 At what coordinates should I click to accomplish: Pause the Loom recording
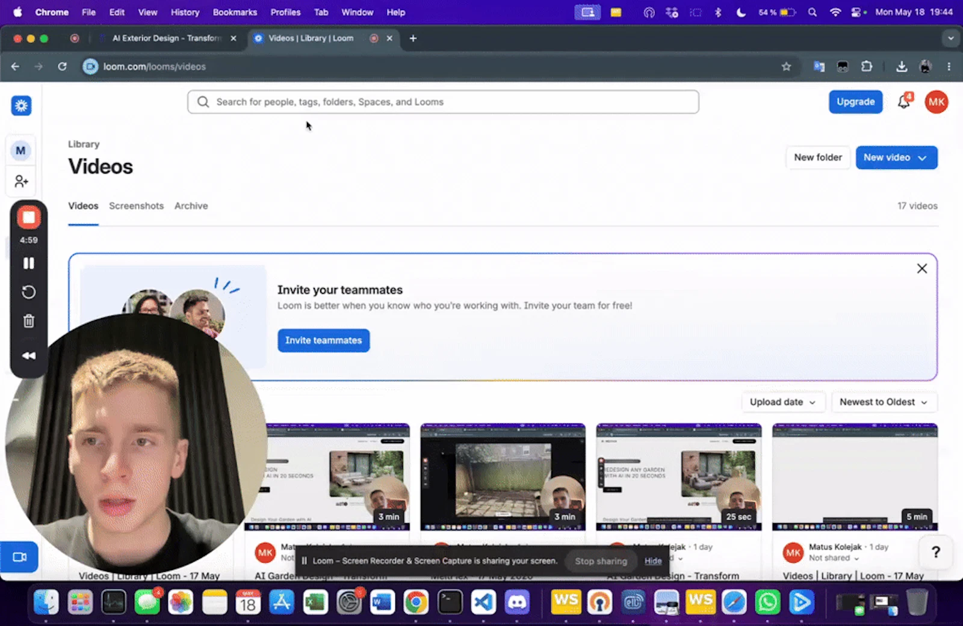[x=28, y=263]
